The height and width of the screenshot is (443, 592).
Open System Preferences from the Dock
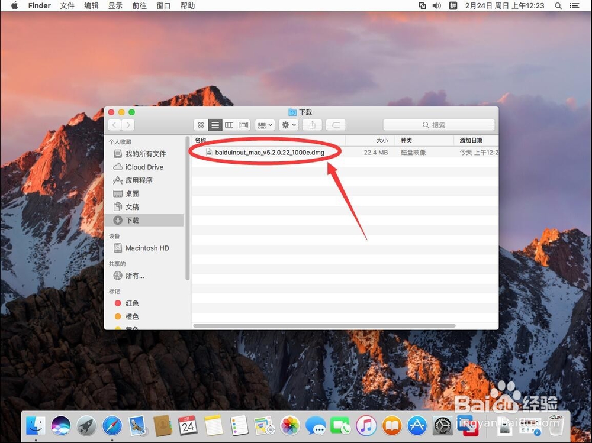[x=442, y=426]
